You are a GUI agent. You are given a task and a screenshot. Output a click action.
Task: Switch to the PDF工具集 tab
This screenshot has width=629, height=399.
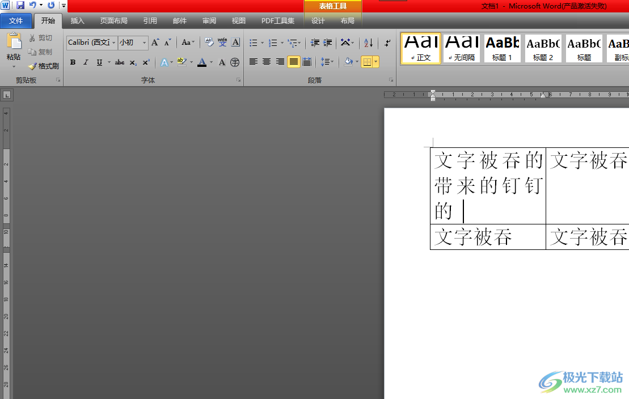(x=278, y=21)
